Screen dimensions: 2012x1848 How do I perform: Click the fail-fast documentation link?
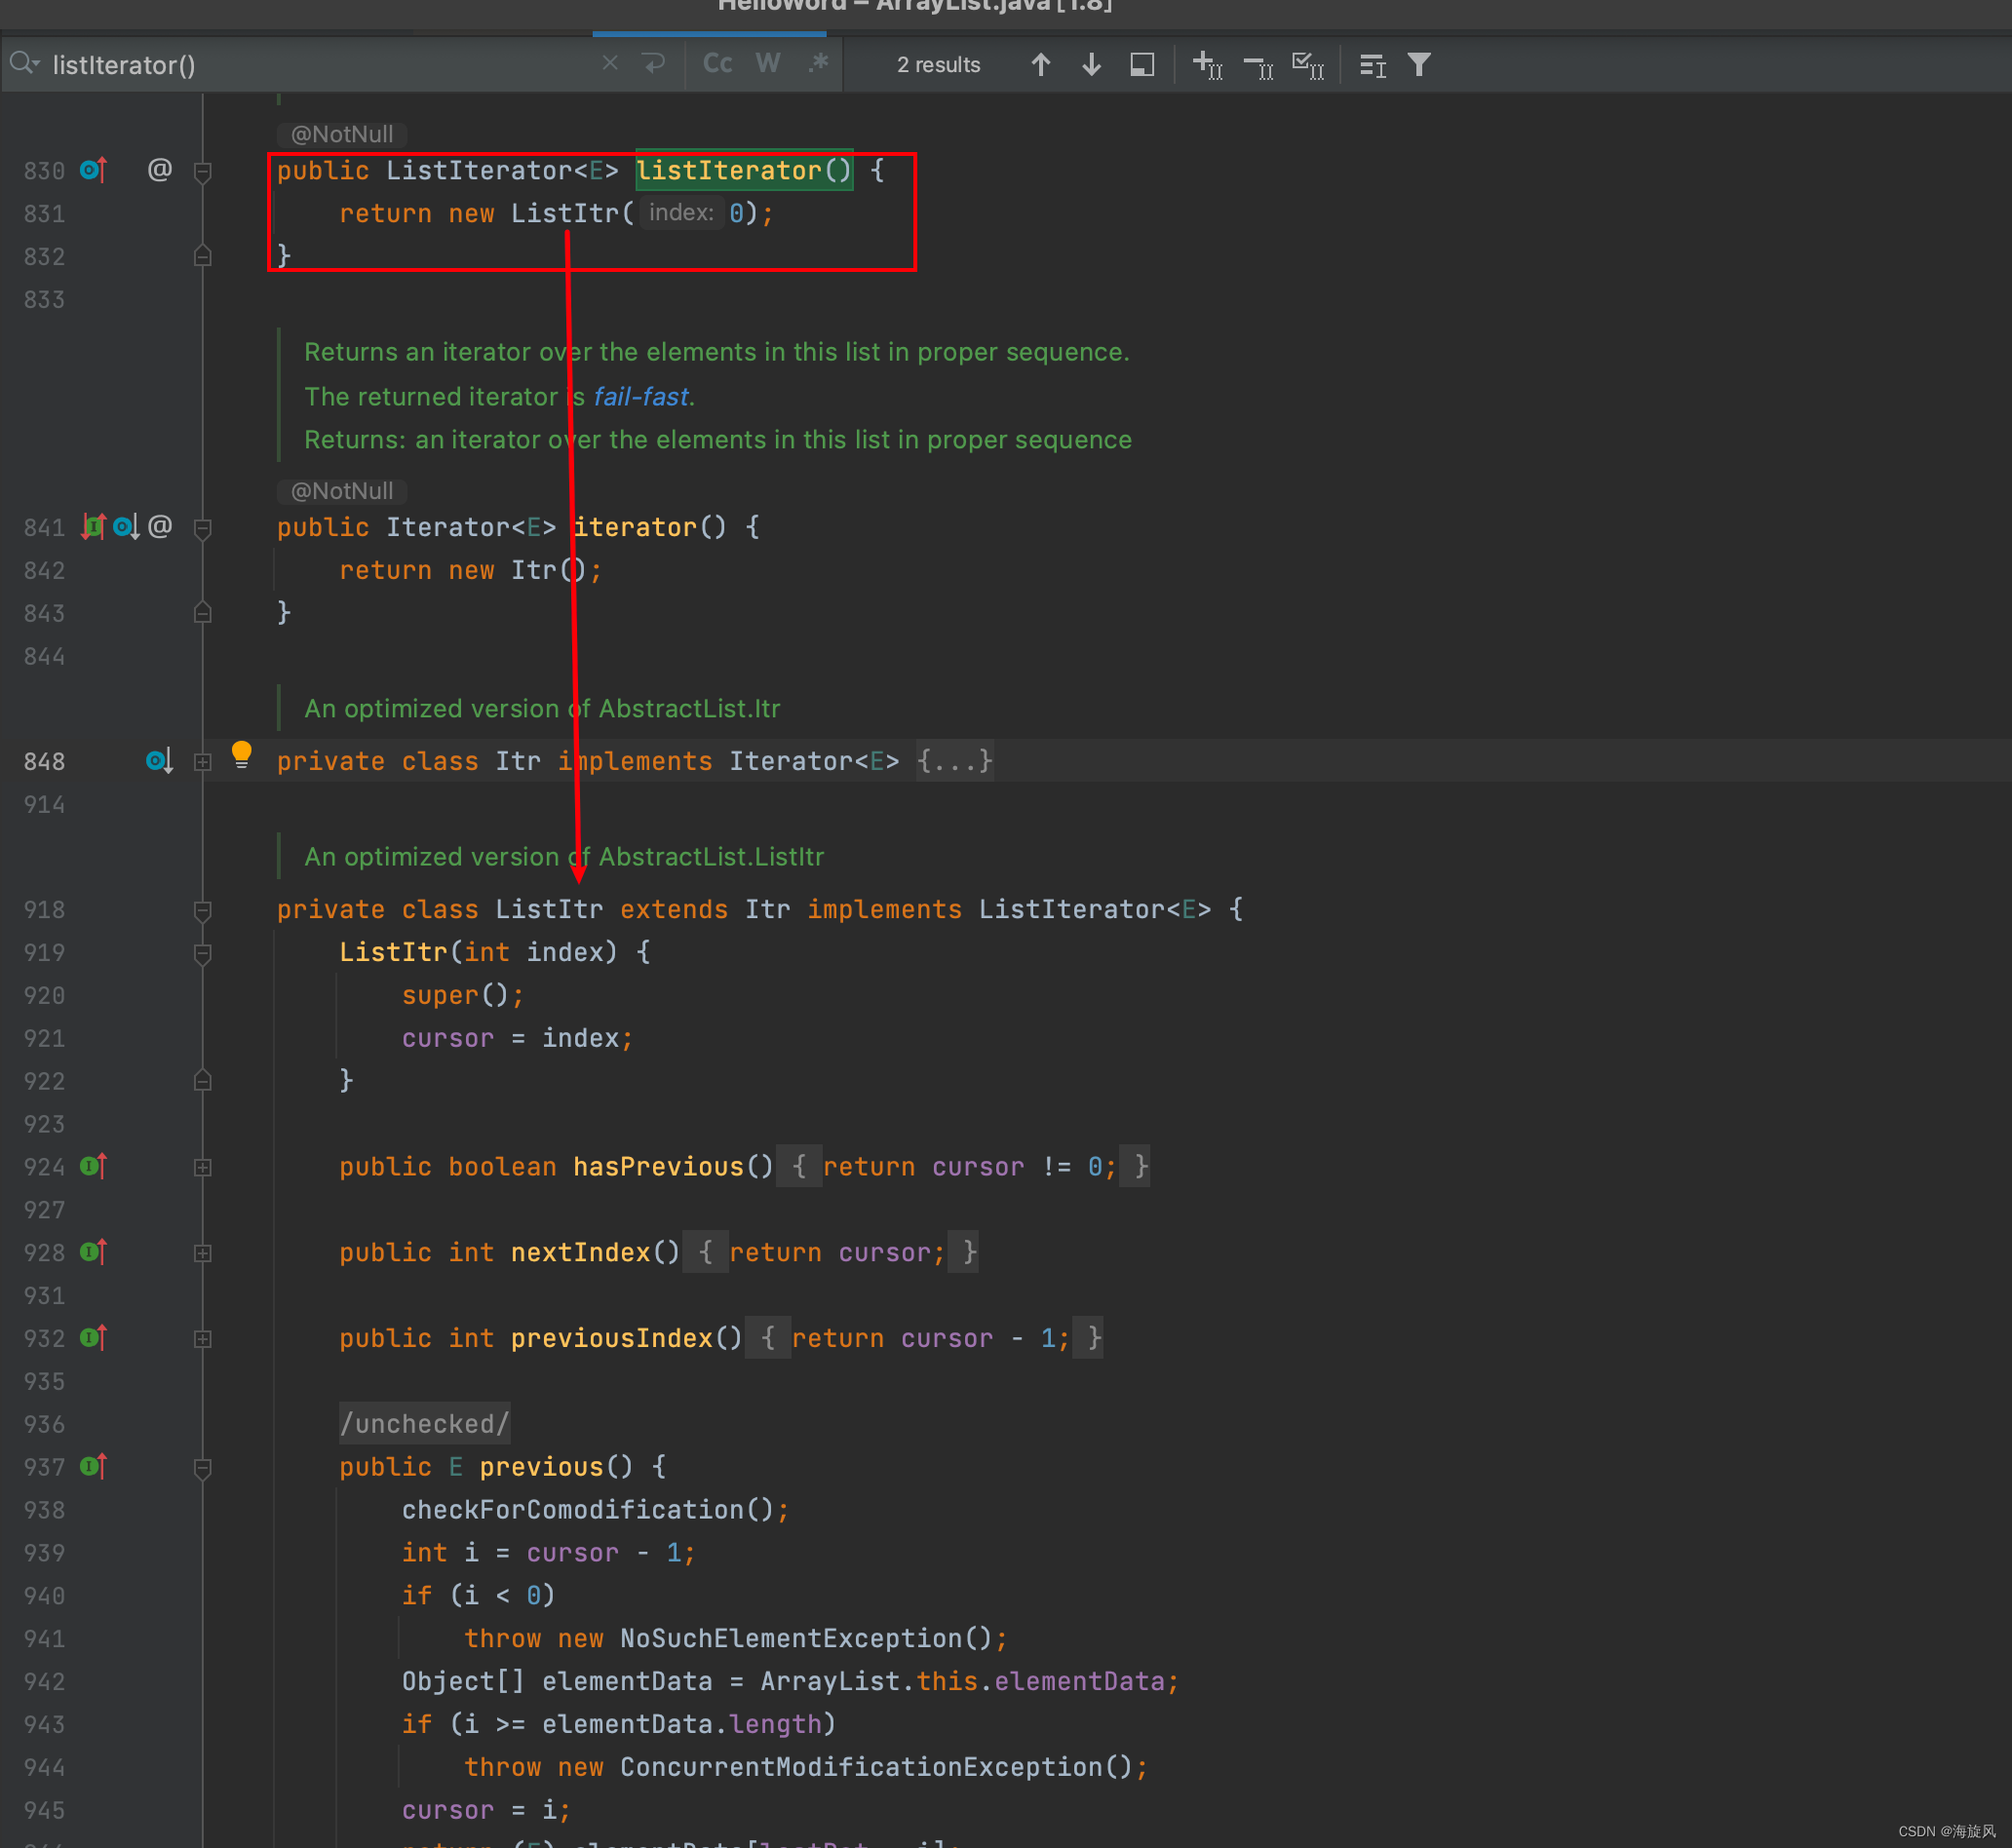(641, 397)
